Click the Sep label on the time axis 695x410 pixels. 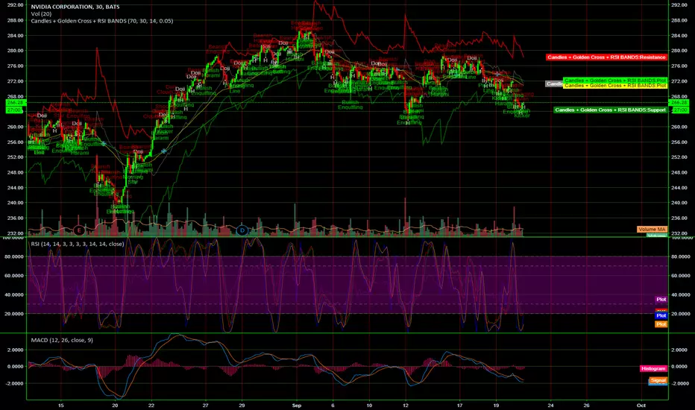tap(297, 405)
